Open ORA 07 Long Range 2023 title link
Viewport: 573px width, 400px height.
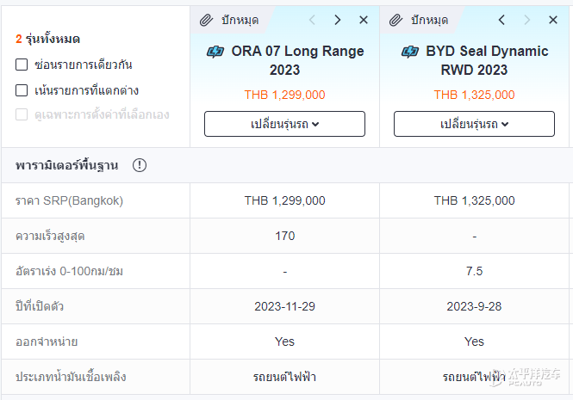point(297,60)
